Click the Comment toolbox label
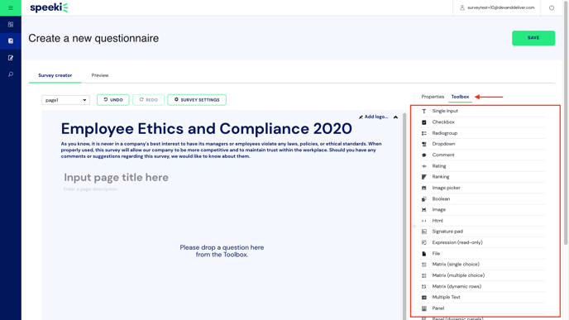 tap(443, 155)
